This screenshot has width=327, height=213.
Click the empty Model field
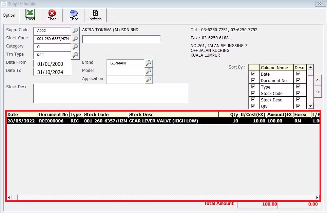tap(125, 71)
